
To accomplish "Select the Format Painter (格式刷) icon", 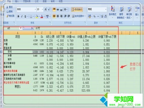I will [x=7, y=16].
